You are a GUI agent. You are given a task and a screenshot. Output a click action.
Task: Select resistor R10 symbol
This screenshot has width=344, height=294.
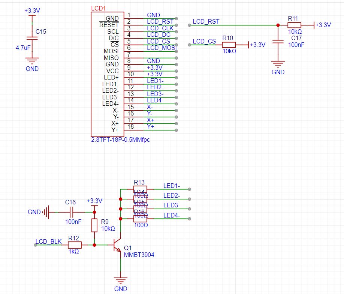[x=229, y=45]
